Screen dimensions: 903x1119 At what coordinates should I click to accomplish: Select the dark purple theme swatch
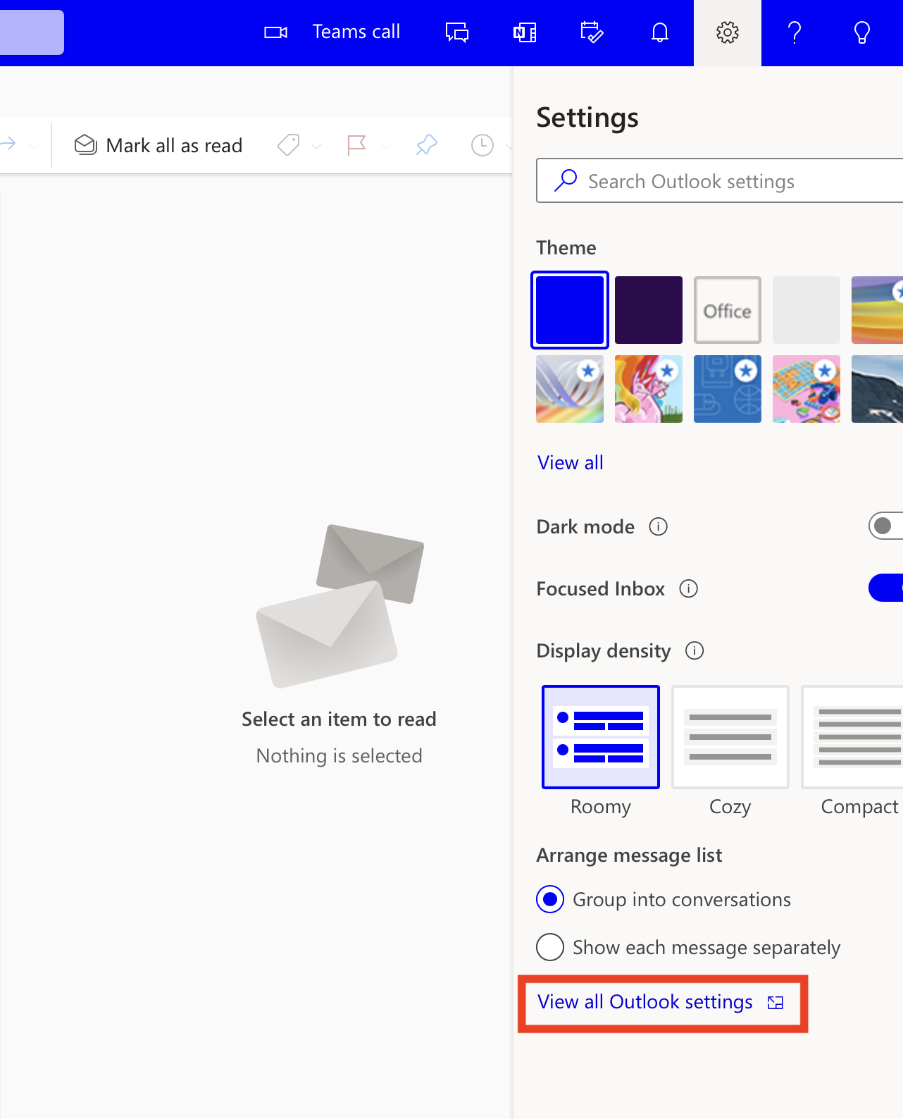649,310
